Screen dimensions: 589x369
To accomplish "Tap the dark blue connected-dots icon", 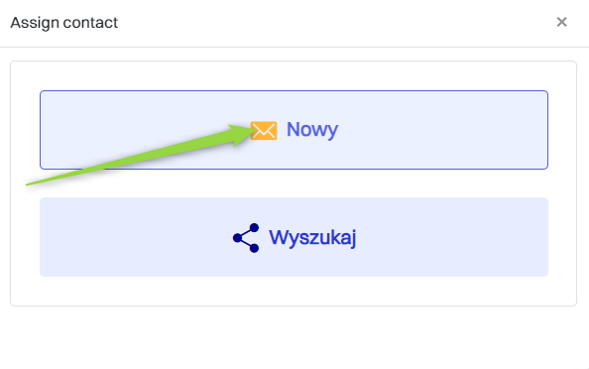I will tap(246, 238).
